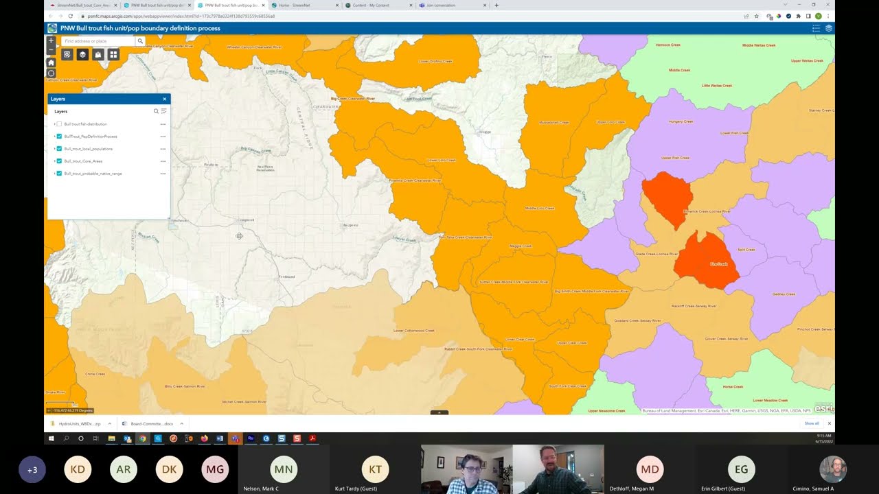This screenshot has width=879, height=494.
Task: Open options menu for Bull_trout_probable_native_range
Action: click(163, 174)
